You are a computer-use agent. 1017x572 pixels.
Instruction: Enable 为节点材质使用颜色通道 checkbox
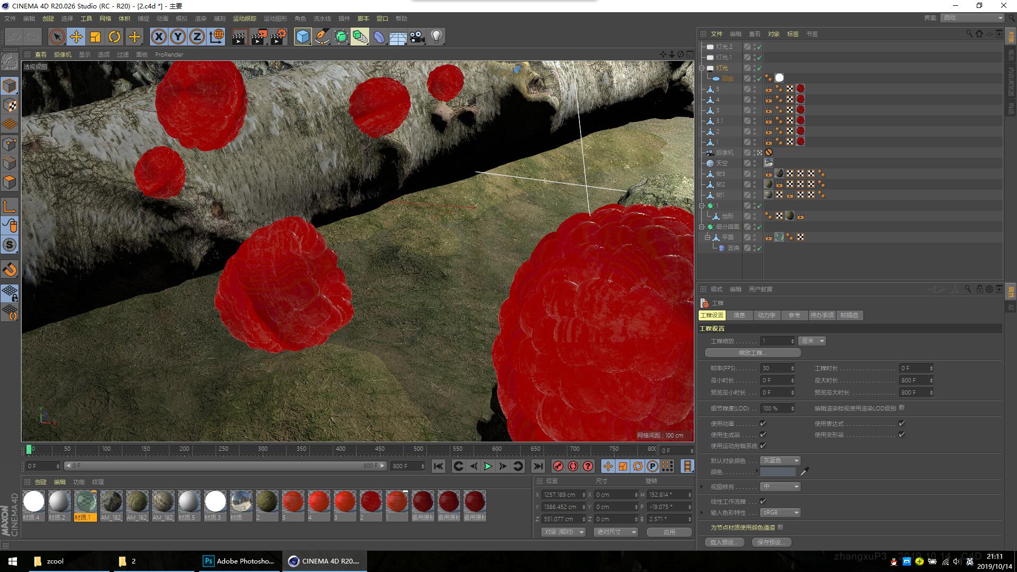click(780, 527)
